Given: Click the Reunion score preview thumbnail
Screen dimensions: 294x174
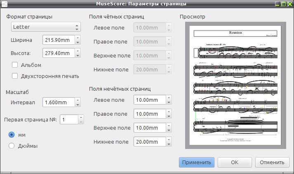Looking at the screenshot, I should point(235,85).
